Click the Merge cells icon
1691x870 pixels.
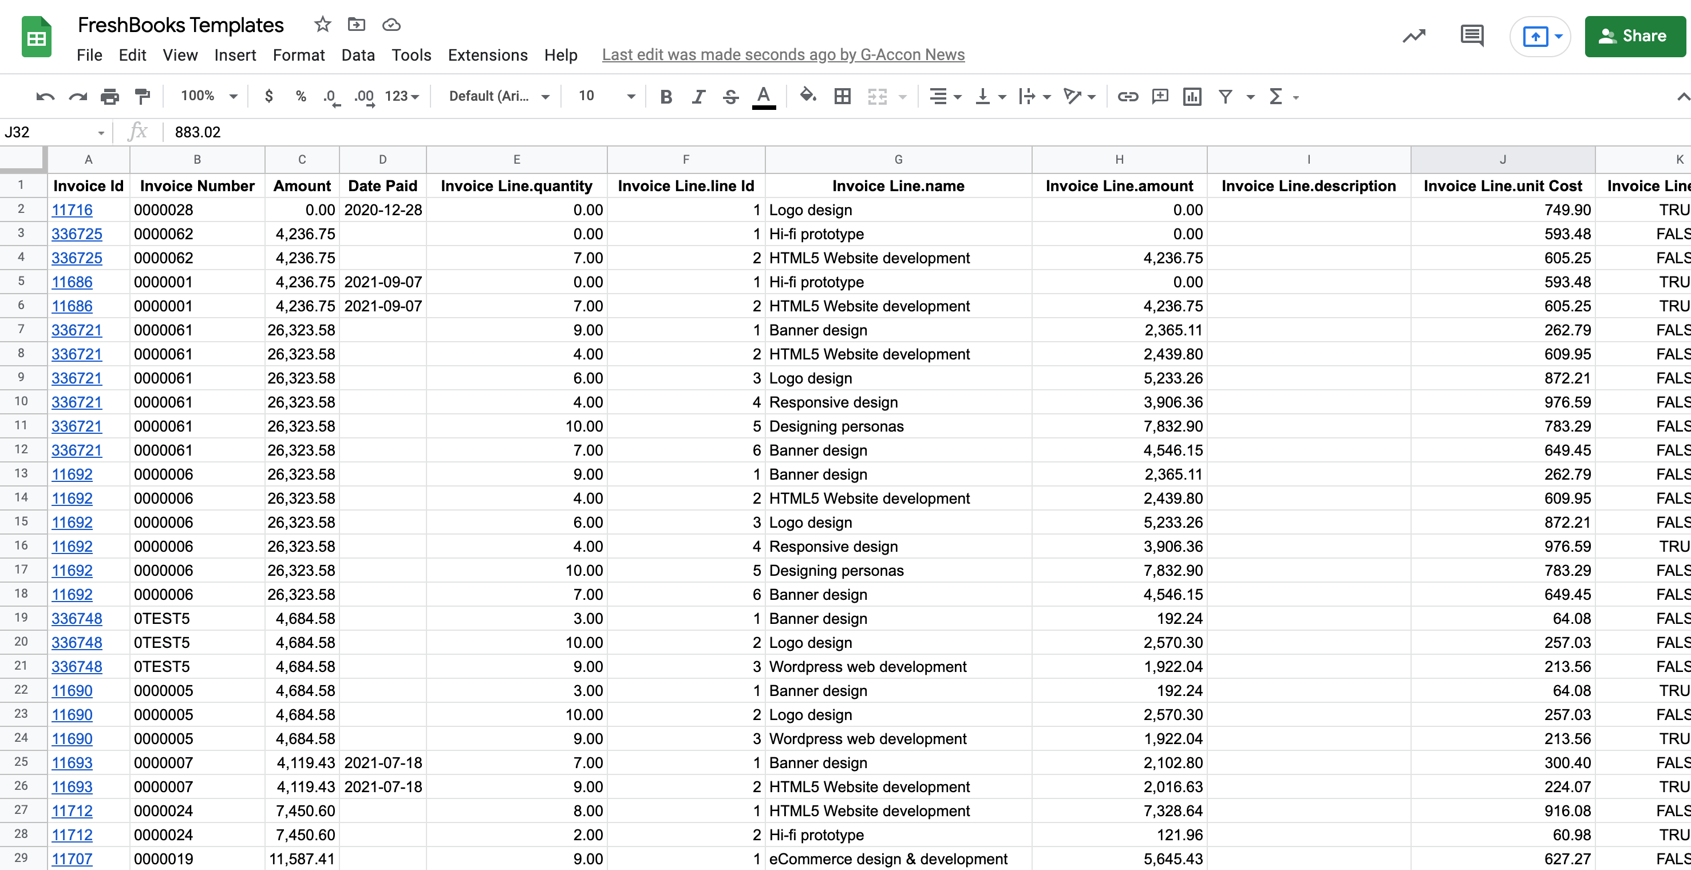(x=877, y=97)
